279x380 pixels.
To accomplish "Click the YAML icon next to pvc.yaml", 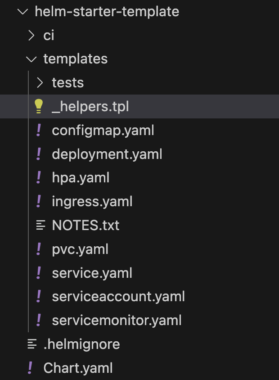I will 39,249.
